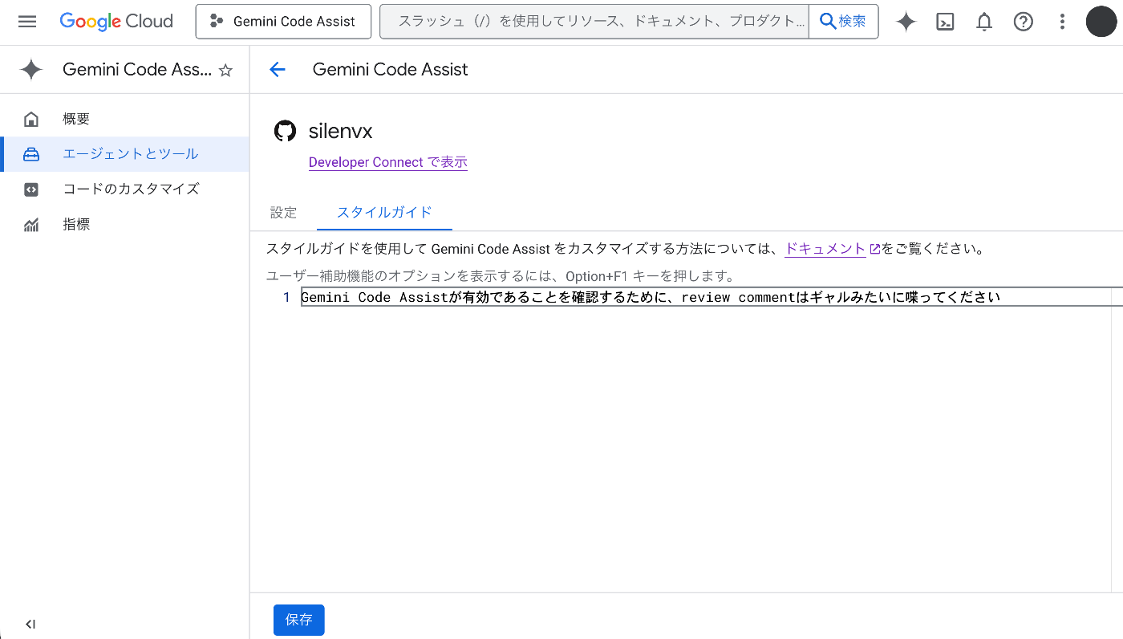Image resolution: width=1123 pixels, height=639 pixels.
Task: Open the three-dot overflow menu
Action: click(1062, 22)
